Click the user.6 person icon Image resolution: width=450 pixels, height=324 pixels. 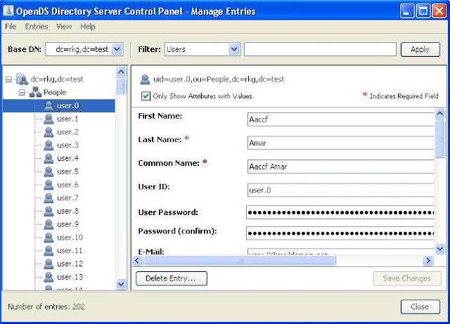coord(49,185)
